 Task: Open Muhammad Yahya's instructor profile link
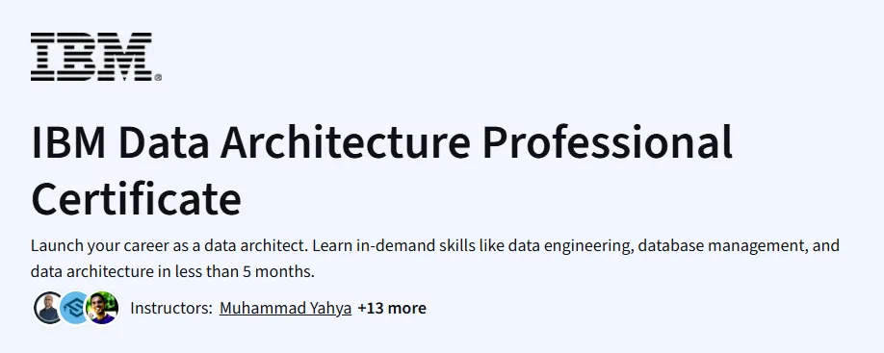pos(285,308)
